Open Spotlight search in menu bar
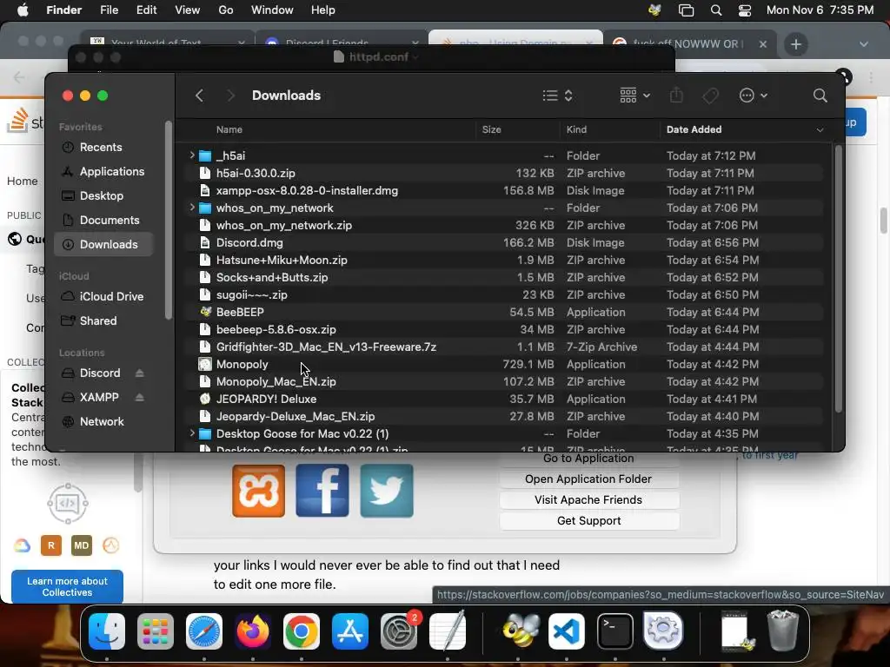Screen dimensions: 890x667 coord(716,10)
